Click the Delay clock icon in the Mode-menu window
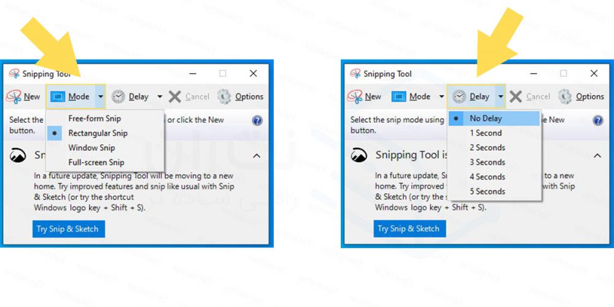This screenshot has width=614, height=307. point(118,96)
